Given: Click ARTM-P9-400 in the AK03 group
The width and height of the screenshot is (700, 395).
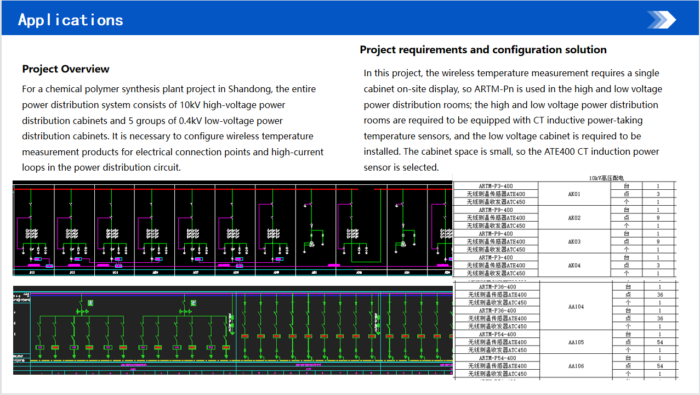Looking at the screenshot, I should pyautogui.click(x=496, y=234).
